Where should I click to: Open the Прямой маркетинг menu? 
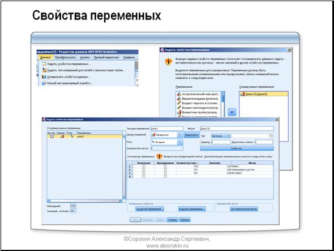[106, 57]
